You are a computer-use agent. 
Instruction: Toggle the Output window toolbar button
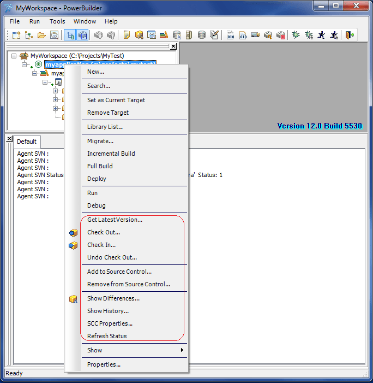[82, 35]
